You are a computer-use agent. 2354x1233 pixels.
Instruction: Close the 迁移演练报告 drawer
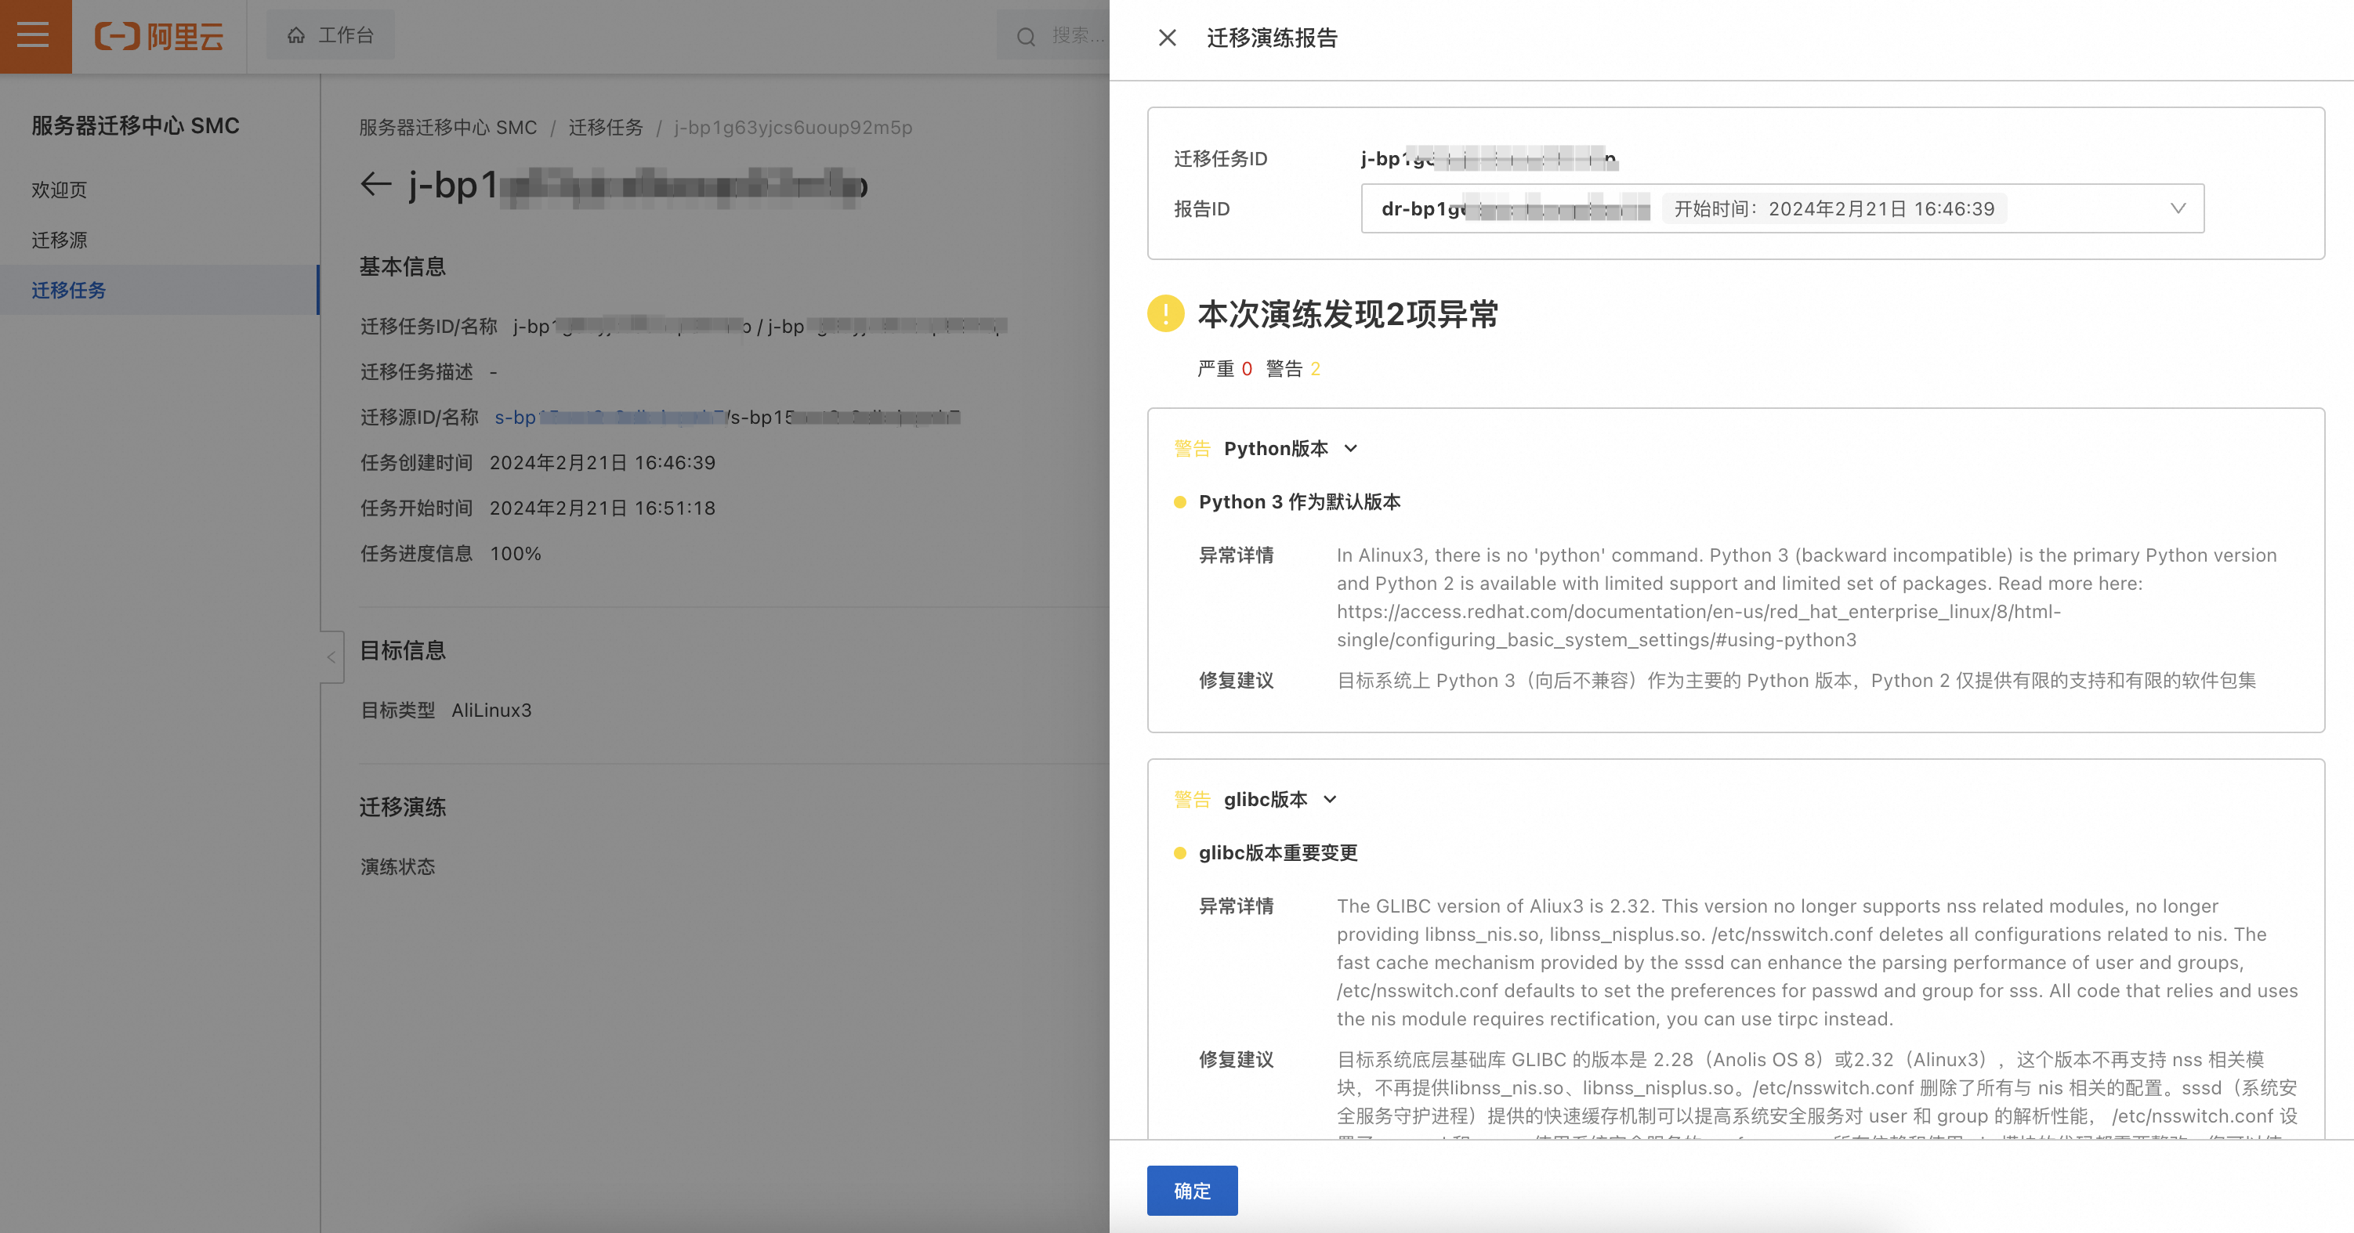point(1167,38)
